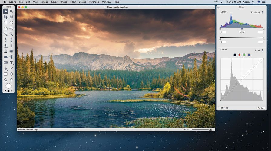Pick the Pencil tool
This screenshot has height=151, width=271.
pos(11,40)
